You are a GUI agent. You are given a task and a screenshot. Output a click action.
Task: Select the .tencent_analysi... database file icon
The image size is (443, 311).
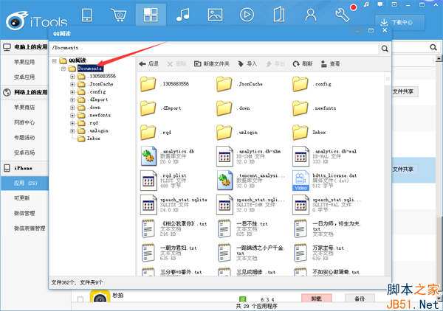pyautogui.click(x=224, y=181)
